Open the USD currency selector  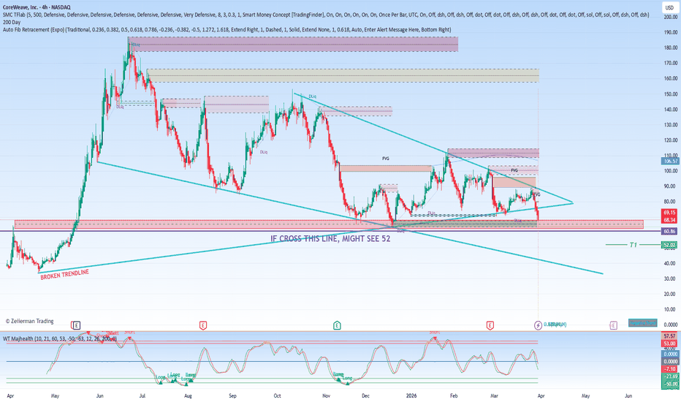coord(668,7)
